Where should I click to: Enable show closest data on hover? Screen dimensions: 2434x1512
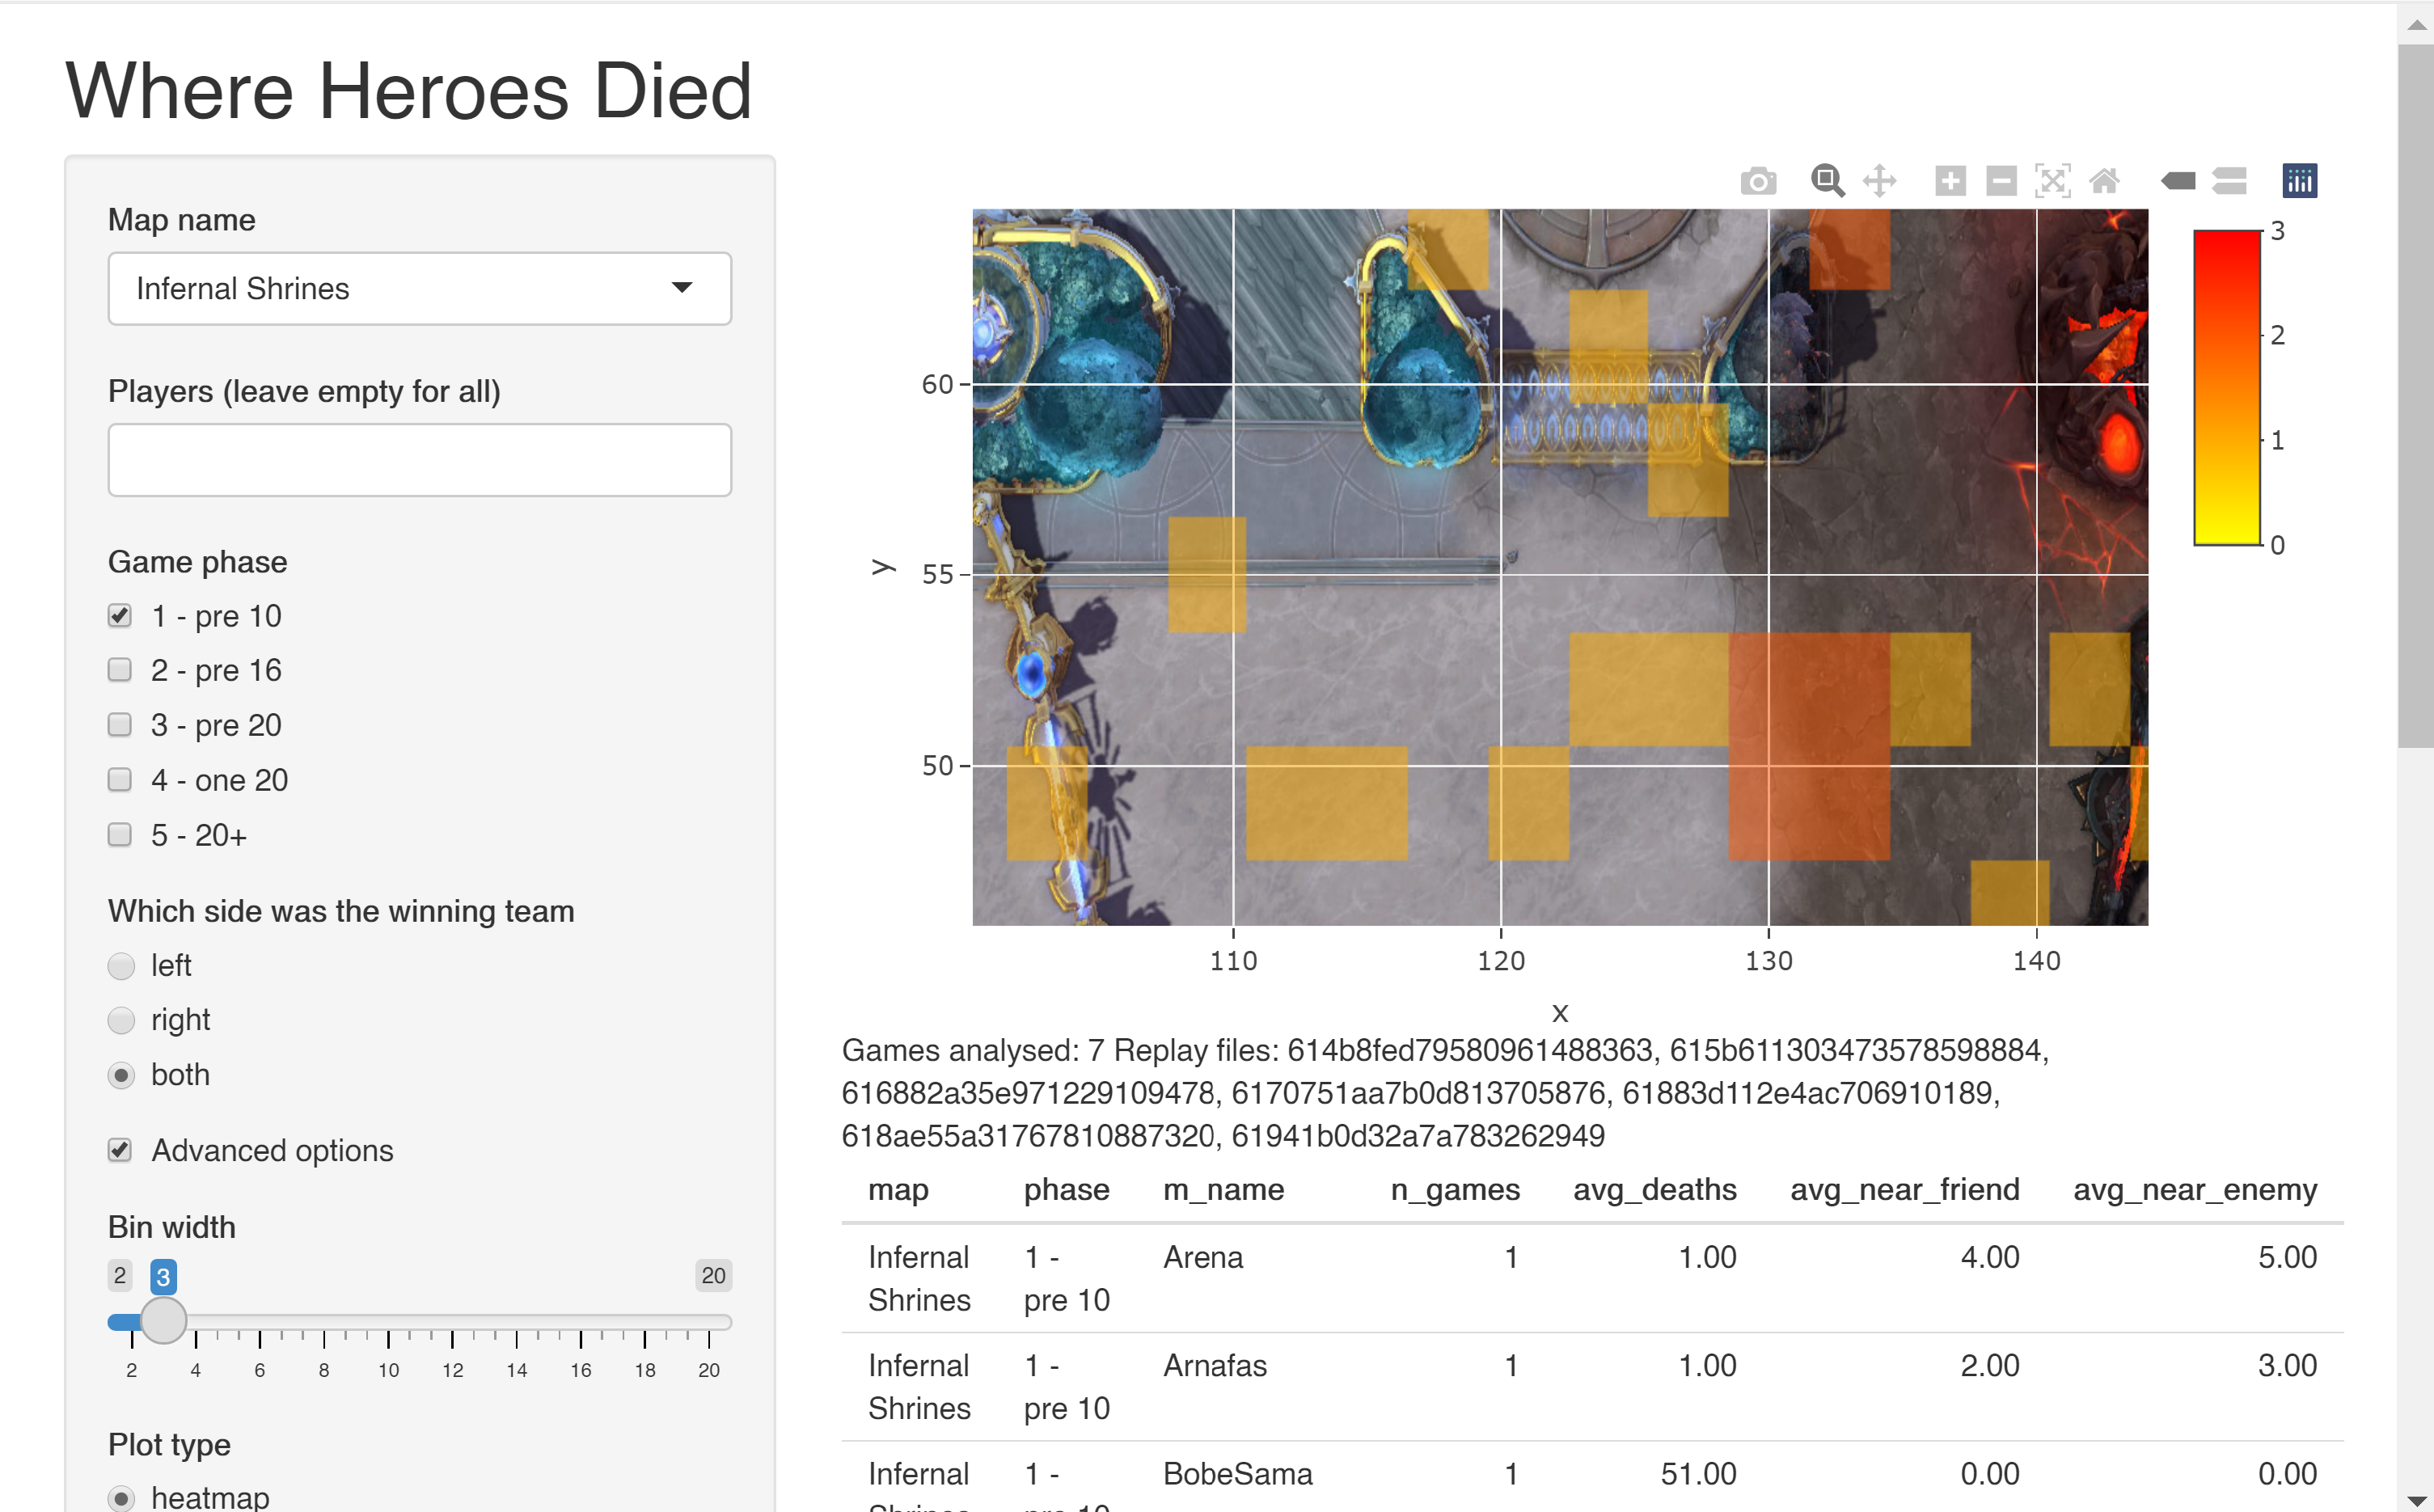[x=2178, y=181]
